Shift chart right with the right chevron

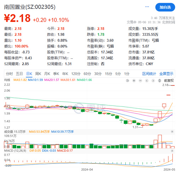(x=153, y=81)
